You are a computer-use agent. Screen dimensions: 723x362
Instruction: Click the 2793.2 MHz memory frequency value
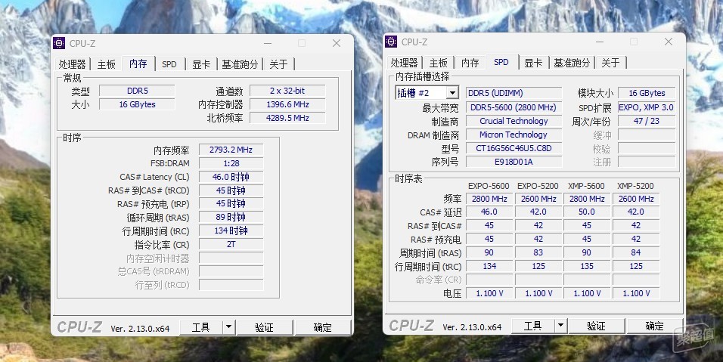pyautogui.click(x=231, y=150)
